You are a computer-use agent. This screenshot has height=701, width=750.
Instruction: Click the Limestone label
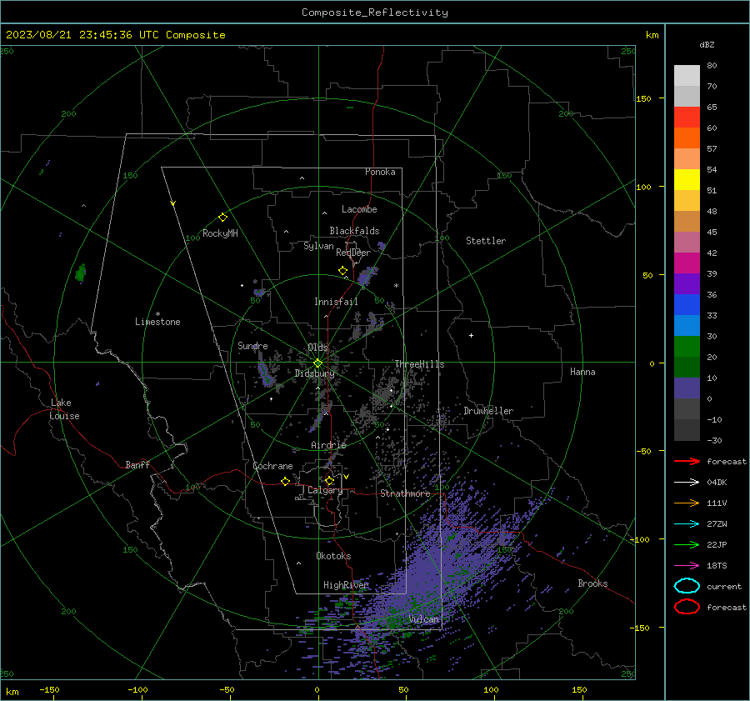pyautogui.click(x=157, y=322)
